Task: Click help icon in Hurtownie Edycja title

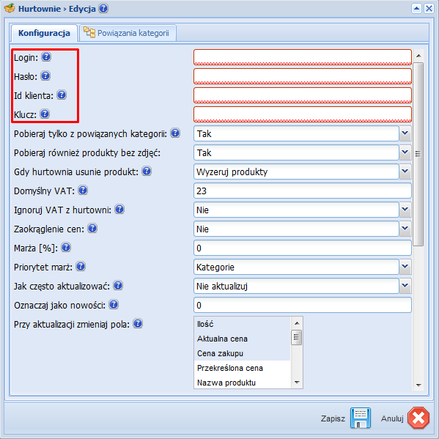Action: 103,8
